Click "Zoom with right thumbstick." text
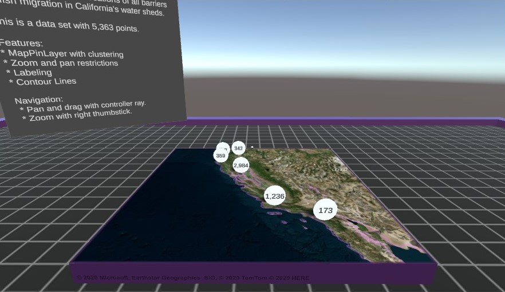This screenshot has height=292, width=505. click(x=81, y=115)
